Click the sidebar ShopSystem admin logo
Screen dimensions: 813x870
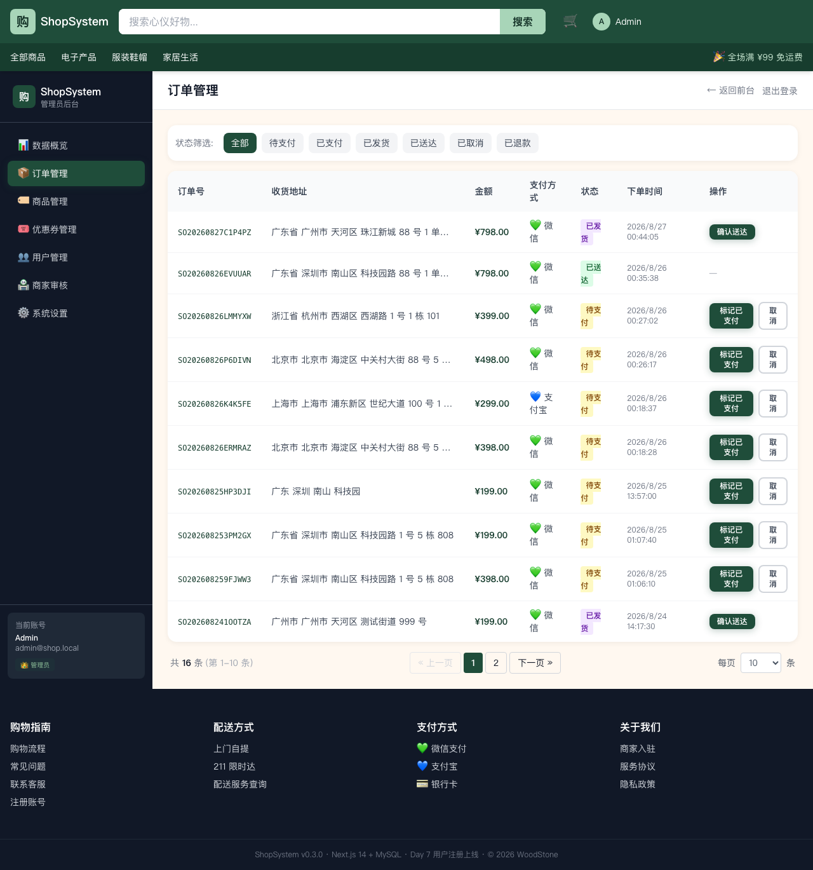coord(24,97)
